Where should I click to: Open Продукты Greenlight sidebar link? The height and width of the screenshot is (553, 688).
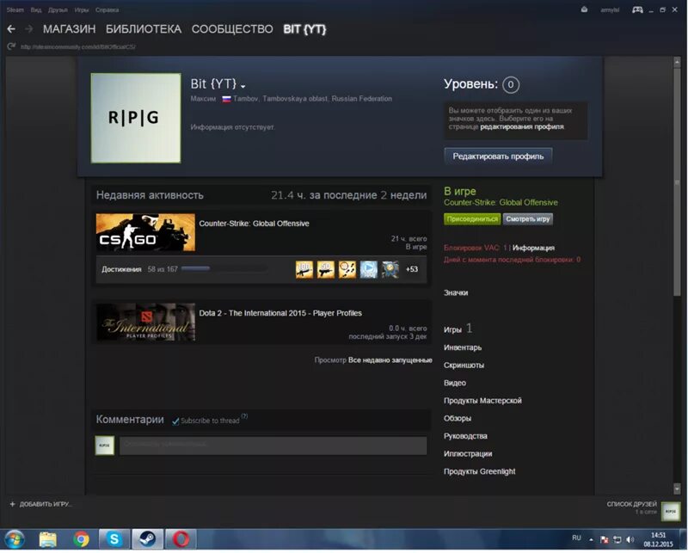tap(479, 472)
